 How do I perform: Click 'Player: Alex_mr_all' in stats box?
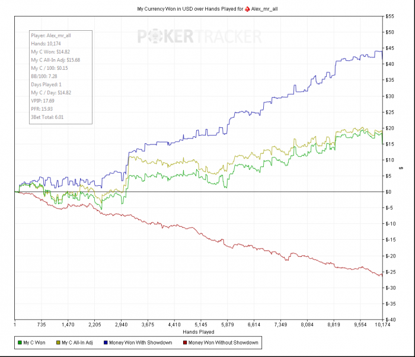tap(51, 36)
